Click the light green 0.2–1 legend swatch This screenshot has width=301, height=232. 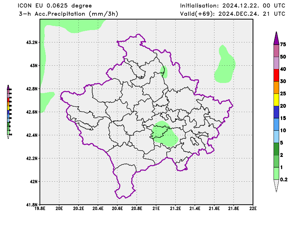pos(276,173)
